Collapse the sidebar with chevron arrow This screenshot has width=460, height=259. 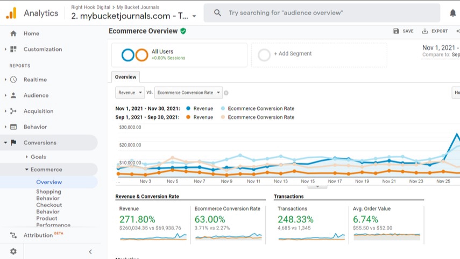(90, 251)
